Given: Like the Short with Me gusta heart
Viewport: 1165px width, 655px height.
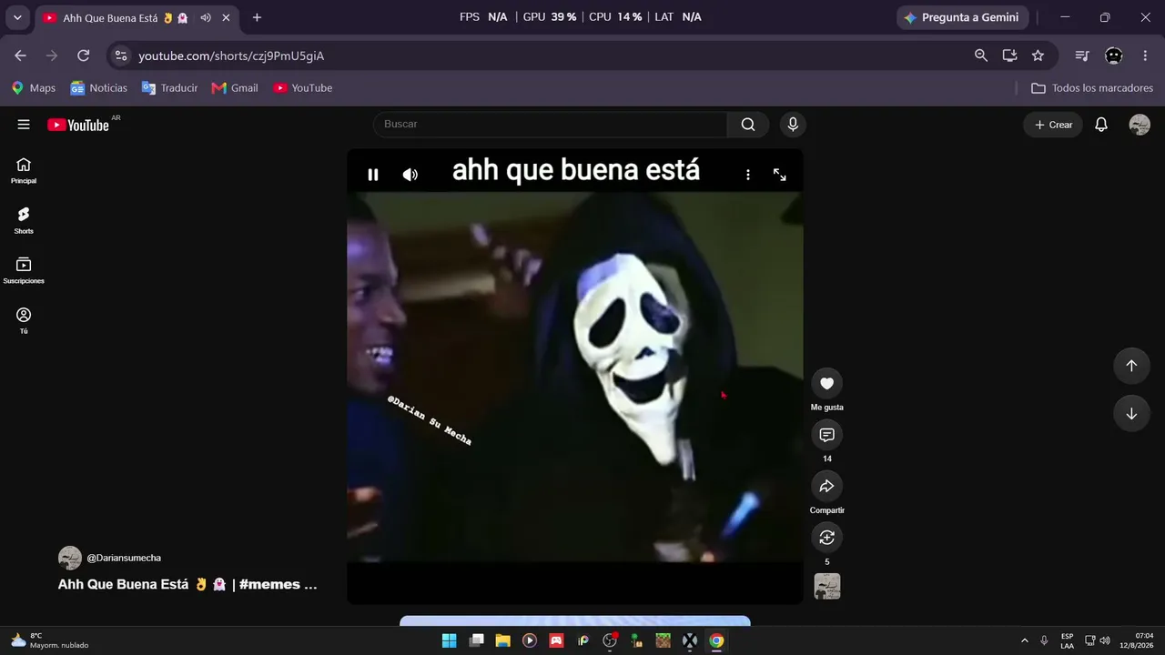Looking at the screenshot, I should click(x=826, y=384).
